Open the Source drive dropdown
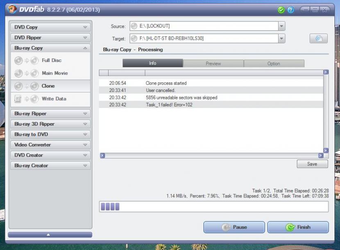 coord(281,26)
